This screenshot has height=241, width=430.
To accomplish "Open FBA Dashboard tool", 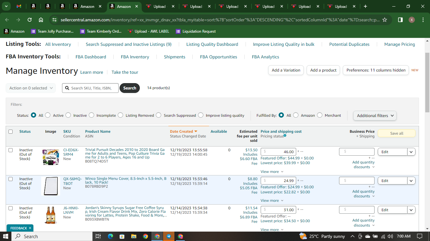I will tap(91, 57).
